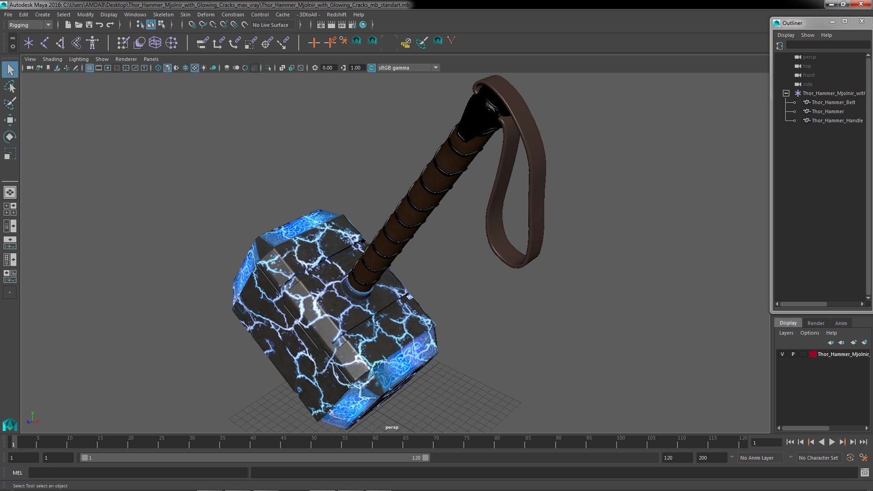The height and width of the screenshot is (491, 873).
Task: Toggle the layer visibility V box
Action: click(782, 354)
